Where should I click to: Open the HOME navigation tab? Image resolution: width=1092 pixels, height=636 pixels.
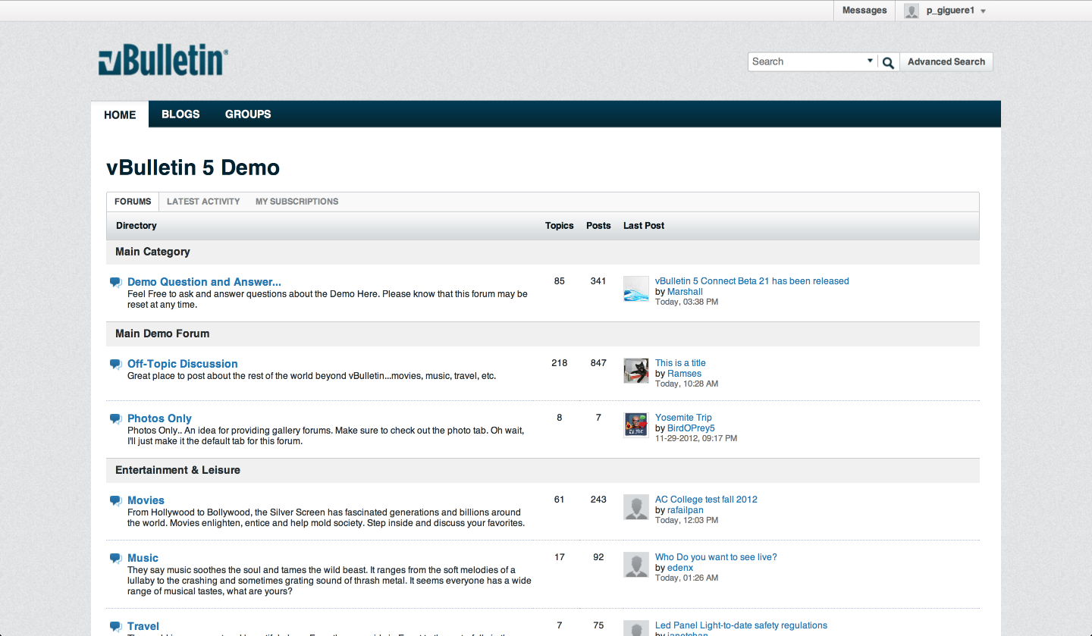(x=120, y=114)
